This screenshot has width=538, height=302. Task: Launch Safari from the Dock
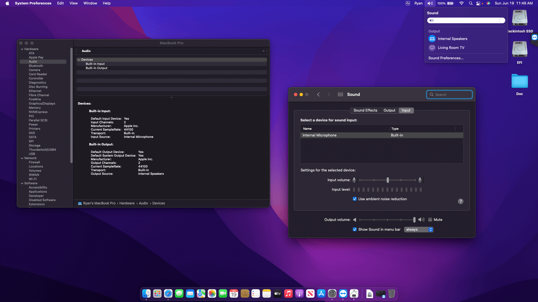click(168, 294)
